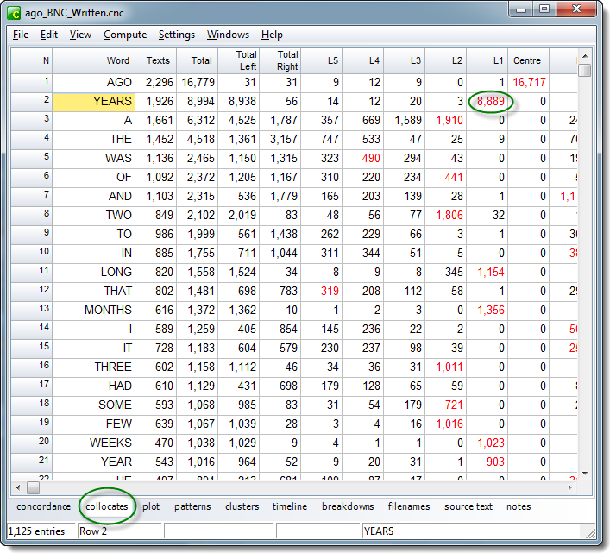Switch to the concordance tab
Image resolution: width=616 pixels, height=559 pixels.
point(44,506)
